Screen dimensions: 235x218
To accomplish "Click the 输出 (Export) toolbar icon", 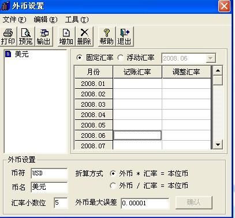I will 44,36.
